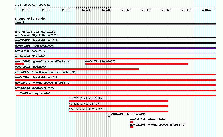The image size is (223, 137).
Task: Click nsv5485284 (ByrskaBishop2022) label
Action: [37, 77]
